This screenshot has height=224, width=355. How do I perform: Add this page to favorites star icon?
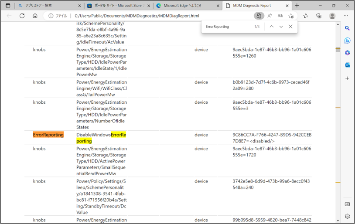(x=291, y=16)
